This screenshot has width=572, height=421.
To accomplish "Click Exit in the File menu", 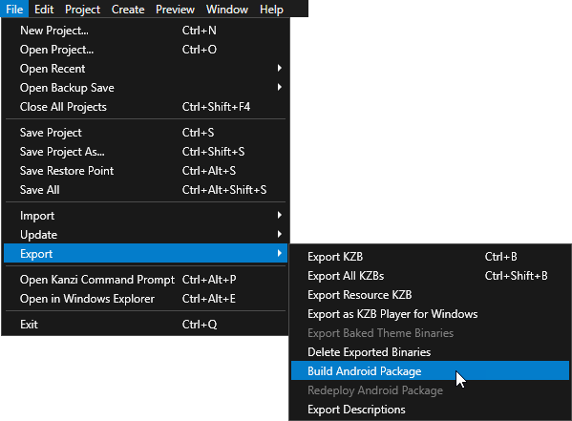I will 145,325.
